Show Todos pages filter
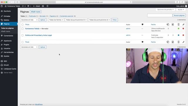188x106 pixels. 23,16
